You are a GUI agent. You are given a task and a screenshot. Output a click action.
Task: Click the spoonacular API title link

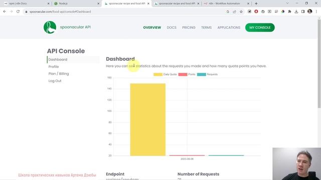point(75,27)
